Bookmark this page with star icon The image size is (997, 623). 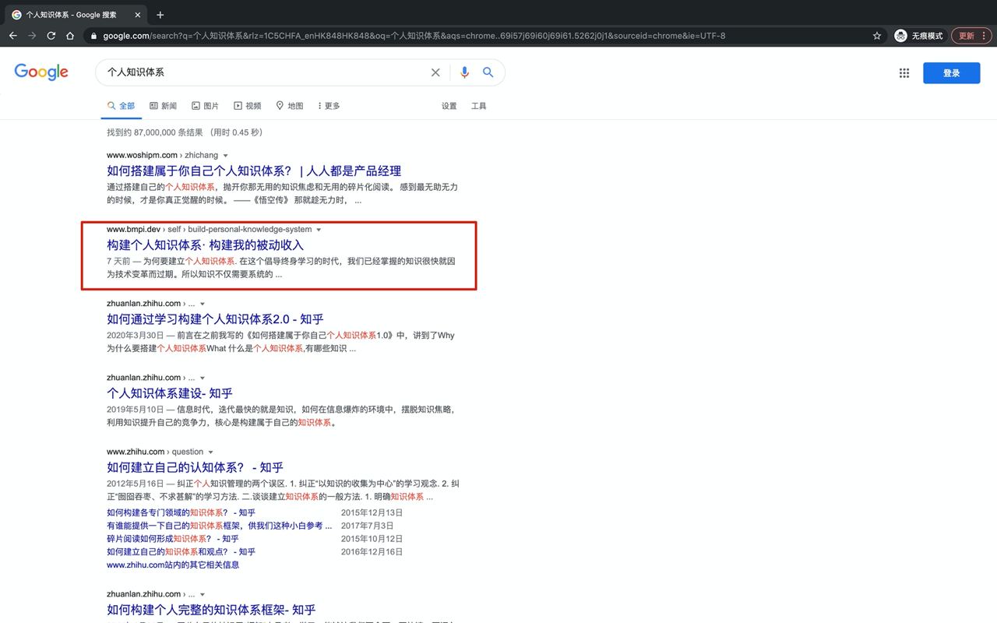click(x=877, y=36)
